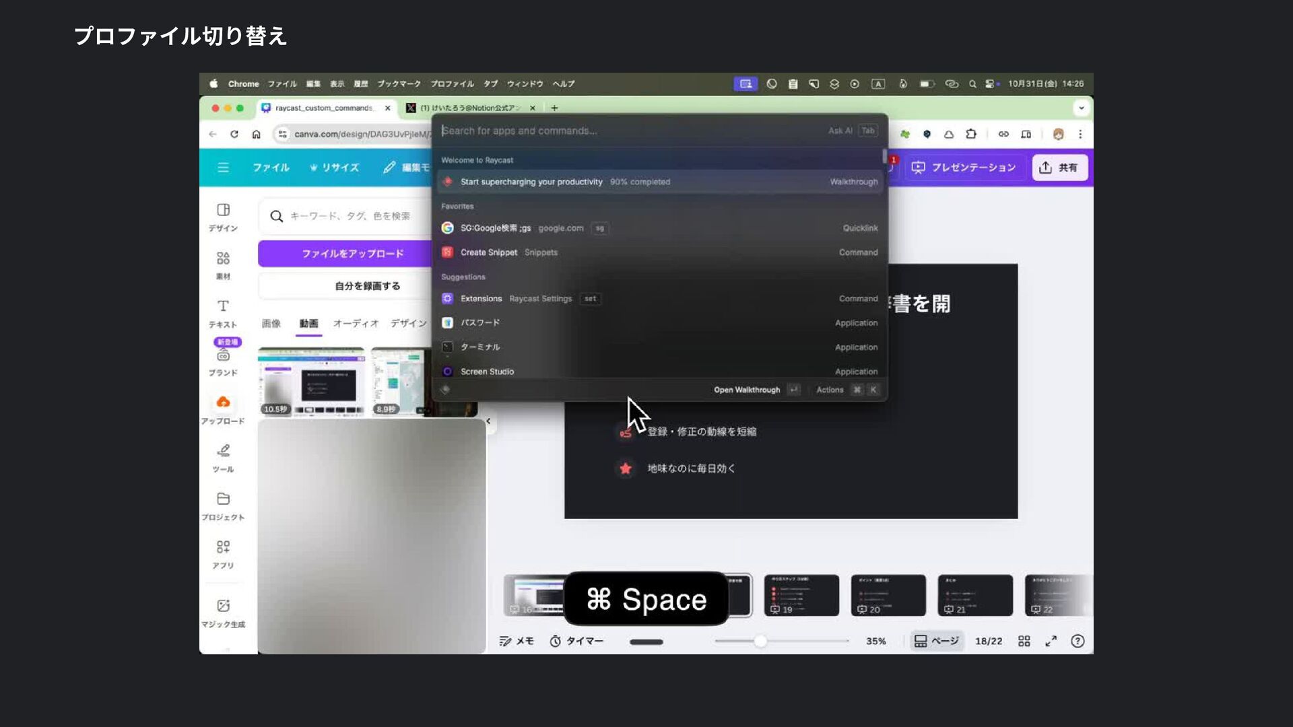Open the ブランド panel
The height and width of the screenshot is (727, 1293).
[223, 361]
